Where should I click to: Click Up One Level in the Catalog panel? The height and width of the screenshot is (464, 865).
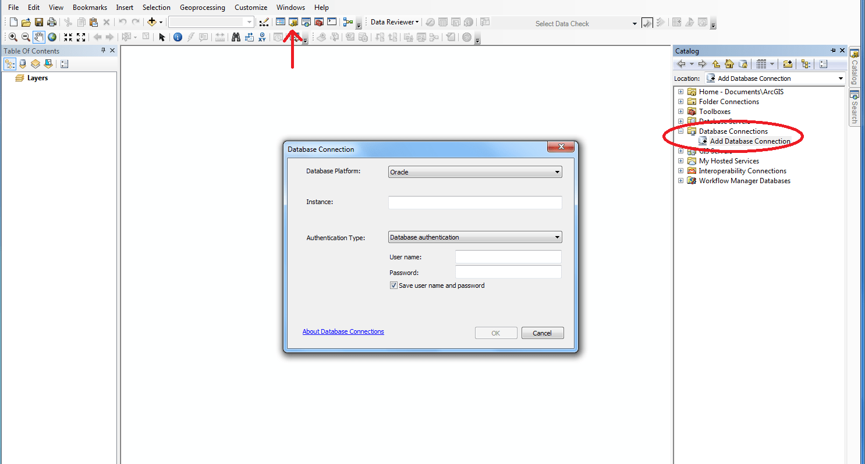point(715,64)
